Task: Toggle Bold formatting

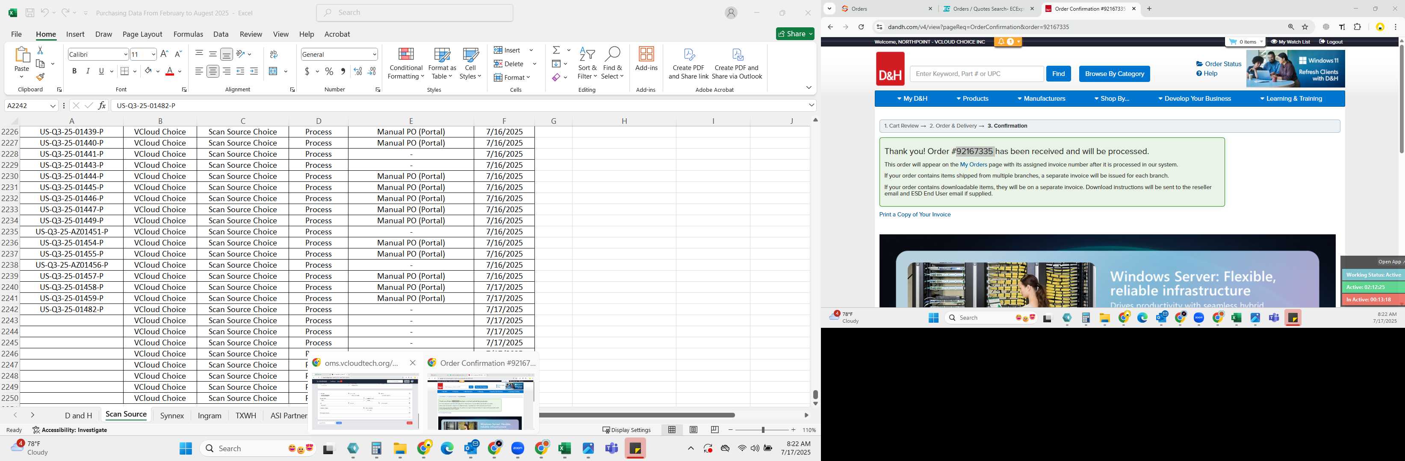Action: click(x=74, y=71)
